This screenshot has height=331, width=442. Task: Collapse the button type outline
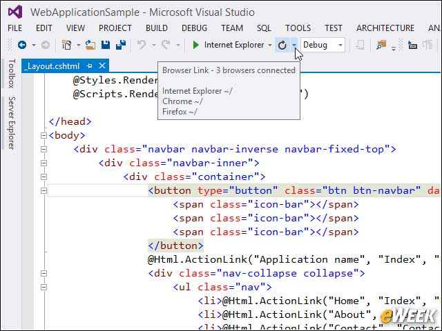[x=44, y=190]
